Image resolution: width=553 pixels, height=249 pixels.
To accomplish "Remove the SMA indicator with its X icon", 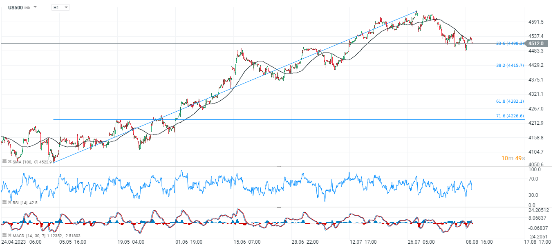I will pos(9,162).
